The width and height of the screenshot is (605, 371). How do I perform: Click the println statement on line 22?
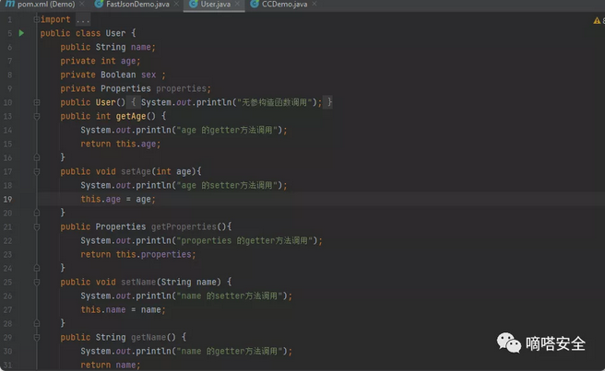coord(201,241)
